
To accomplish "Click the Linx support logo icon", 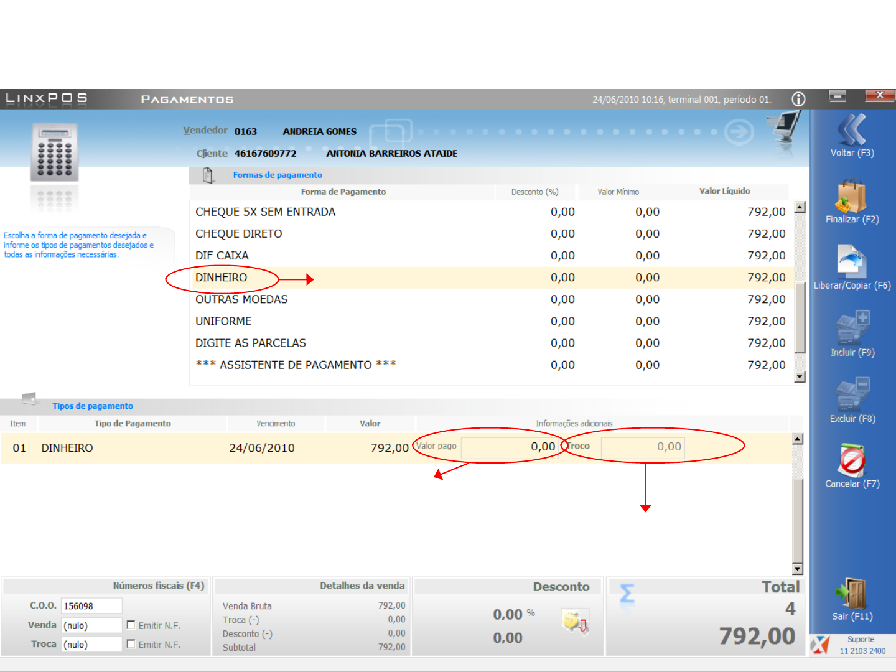I will [x=820, y=645].
